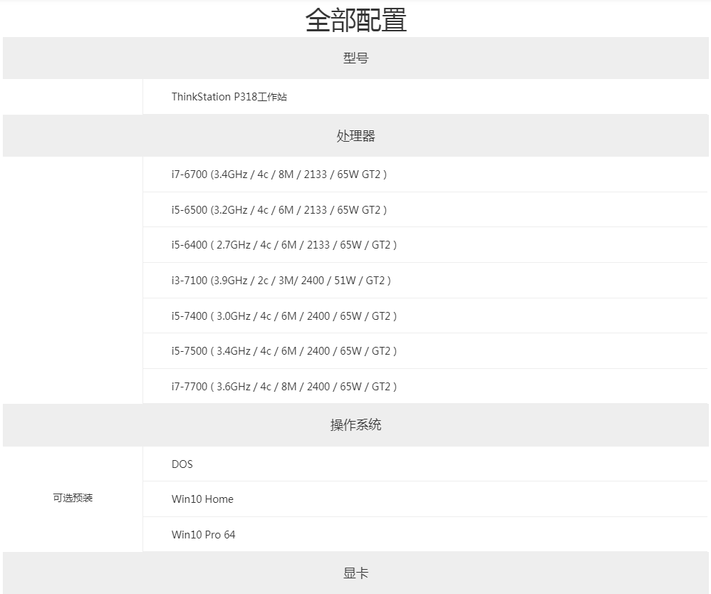Screen dimensions: 711x594
Task: Click the 显卡 section header
Action: tap(356, 573)
